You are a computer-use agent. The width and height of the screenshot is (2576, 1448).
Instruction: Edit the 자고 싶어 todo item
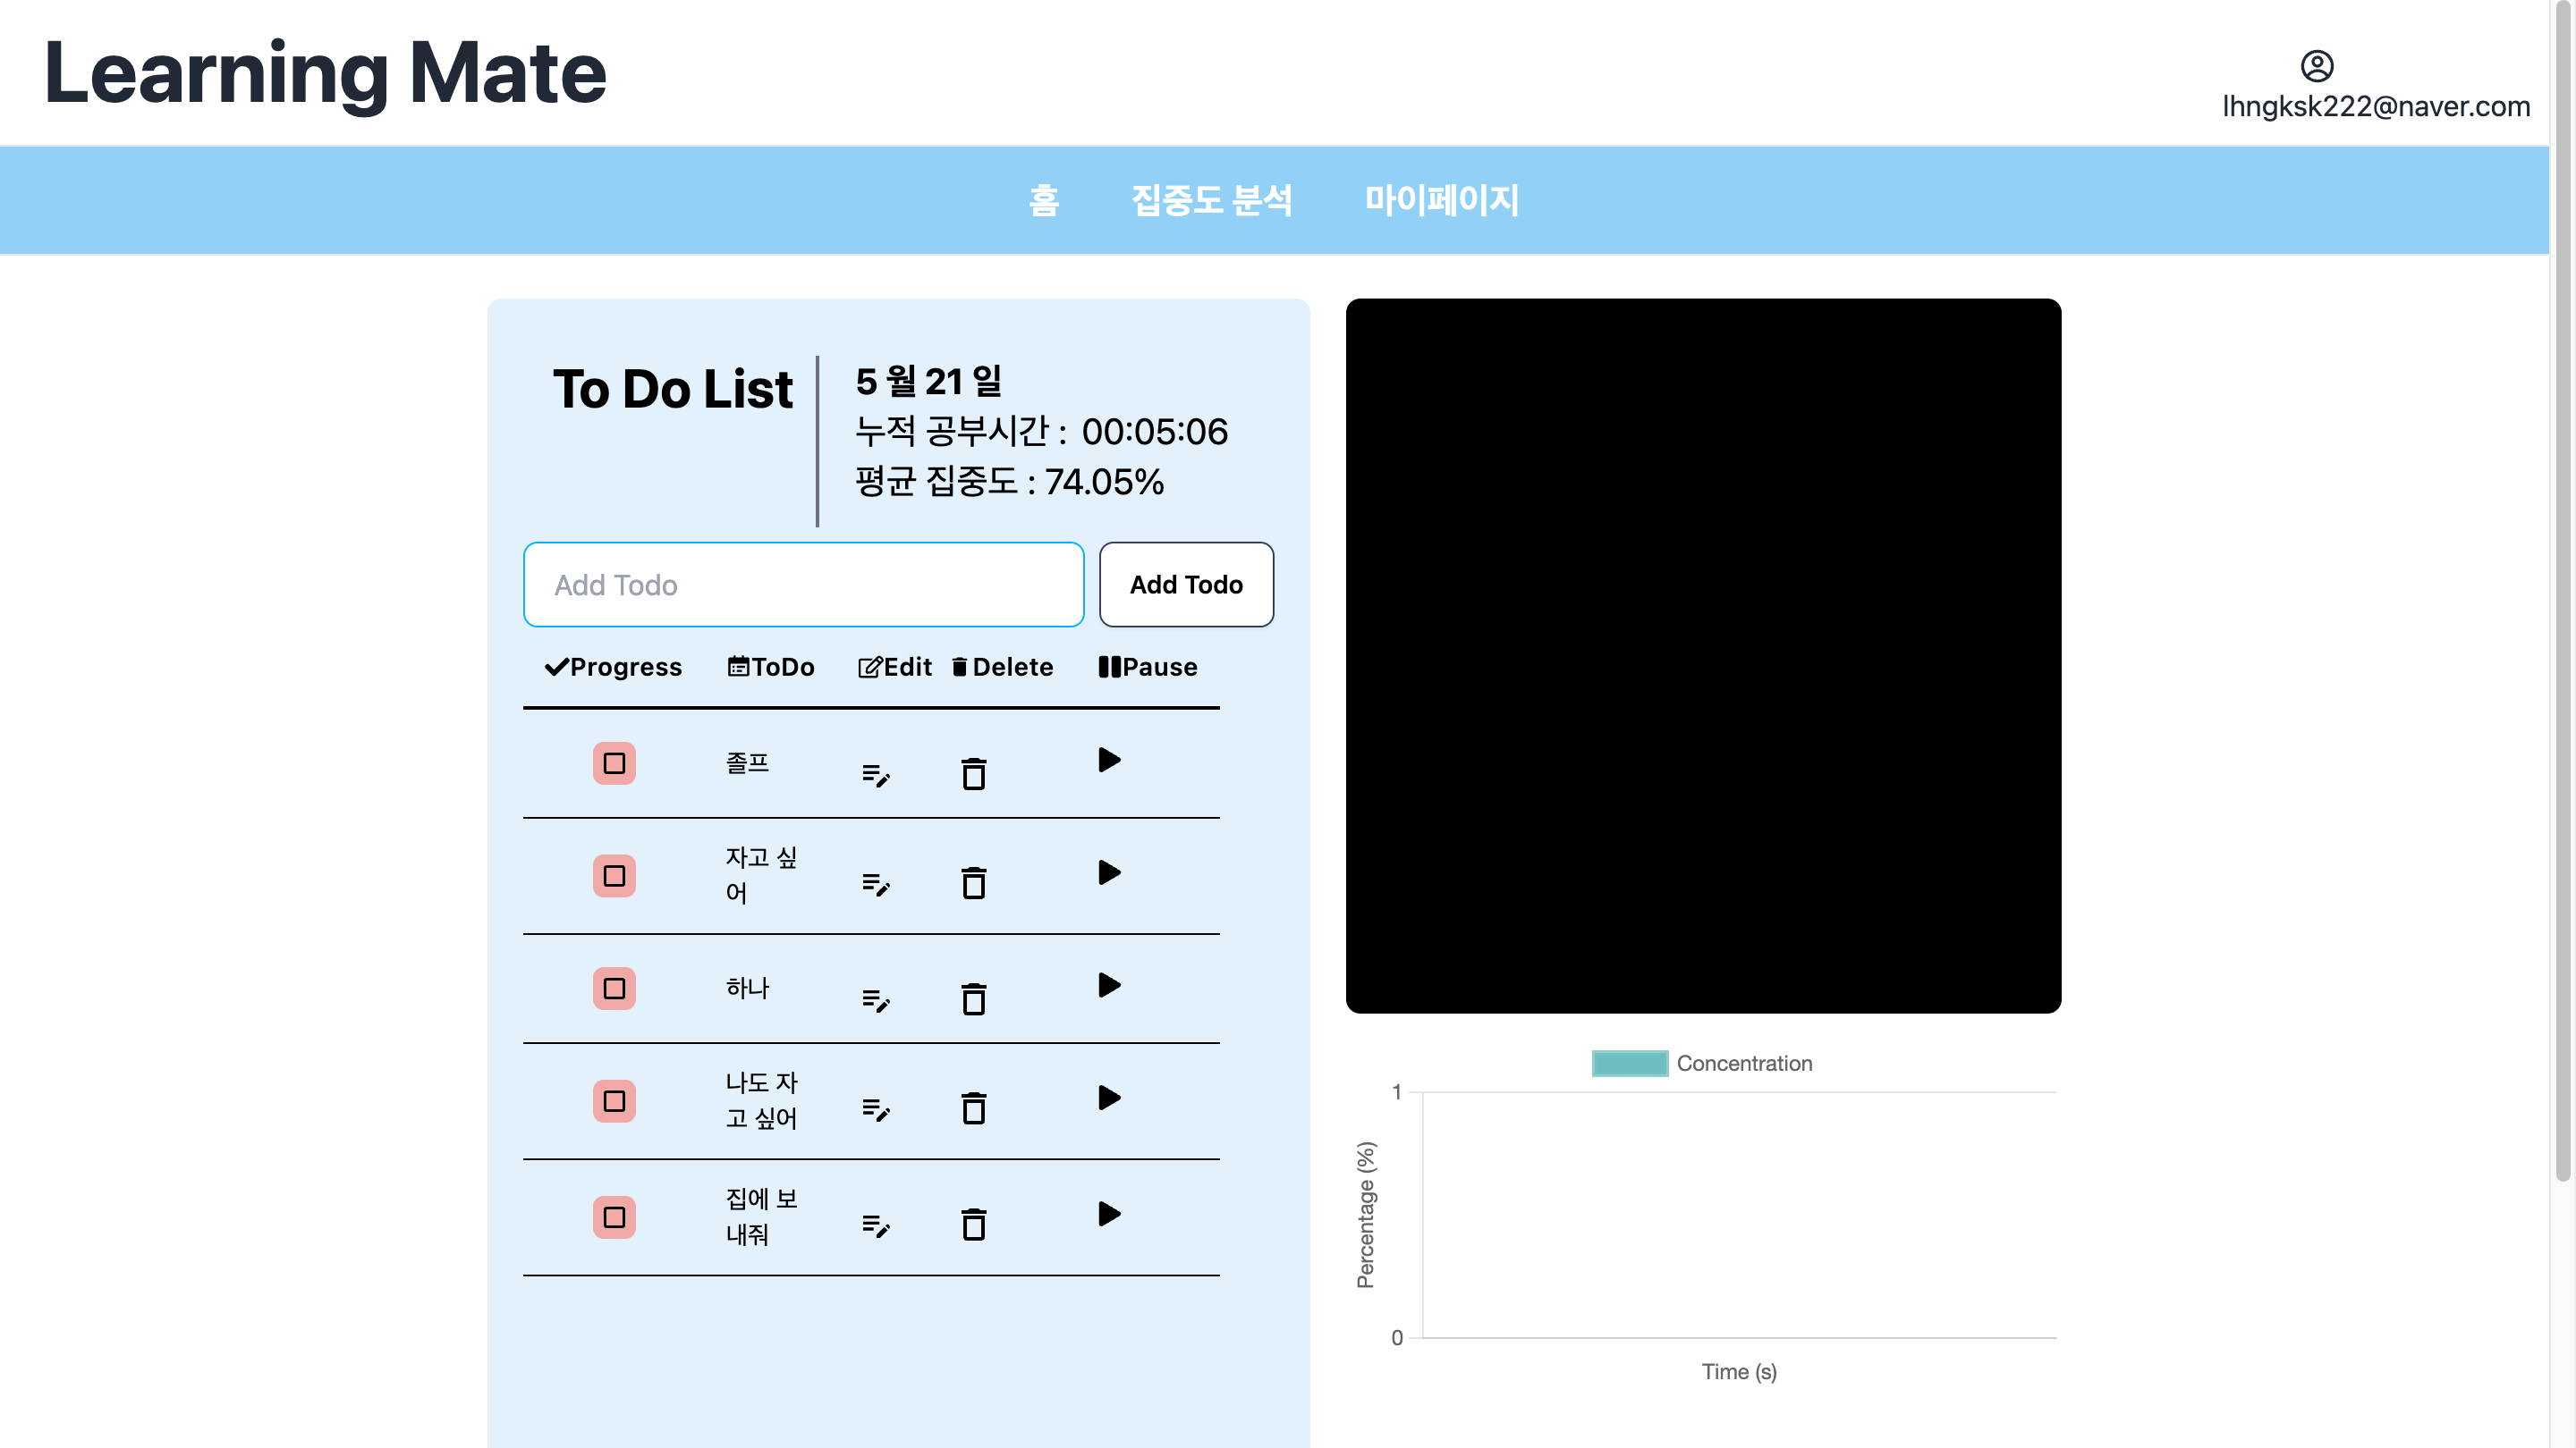876,884
